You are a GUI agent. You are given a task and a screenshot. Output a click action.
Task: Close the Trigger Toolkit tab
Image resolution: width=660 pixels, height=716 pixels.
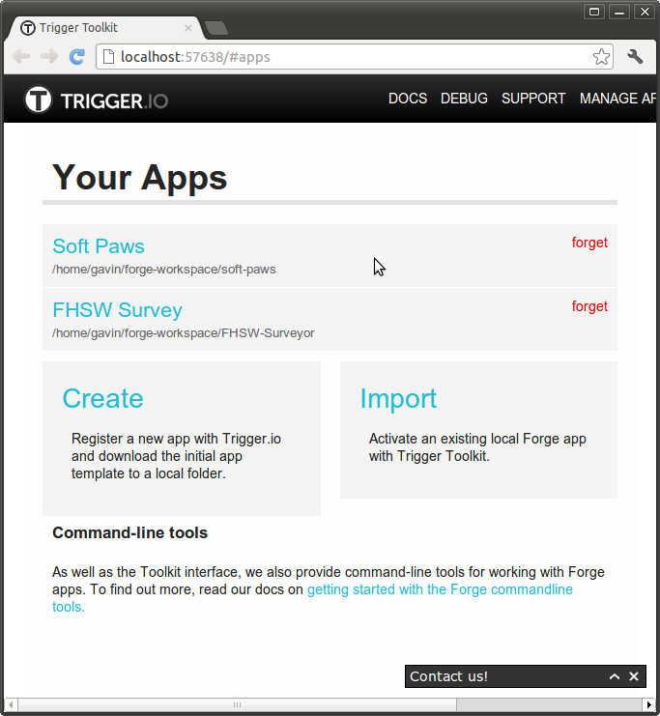click(x=188, y=28)
